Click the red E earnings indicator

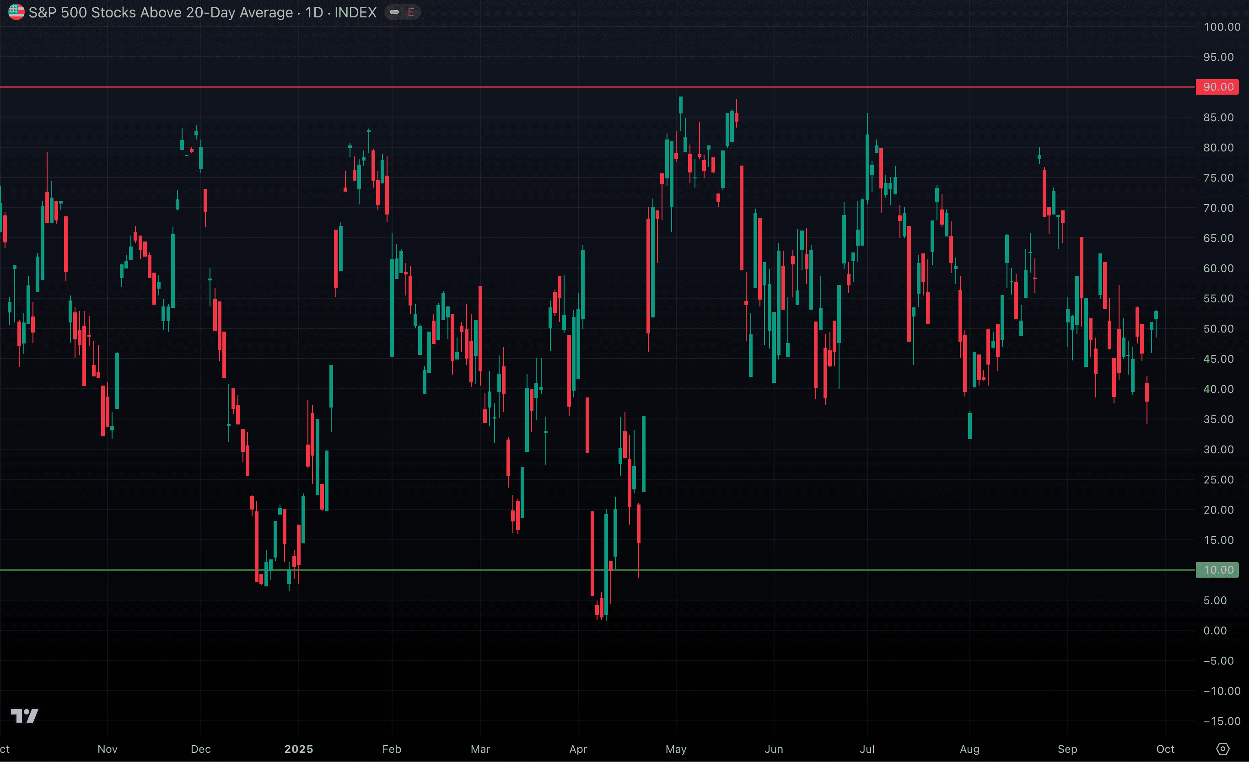(410, 12)
